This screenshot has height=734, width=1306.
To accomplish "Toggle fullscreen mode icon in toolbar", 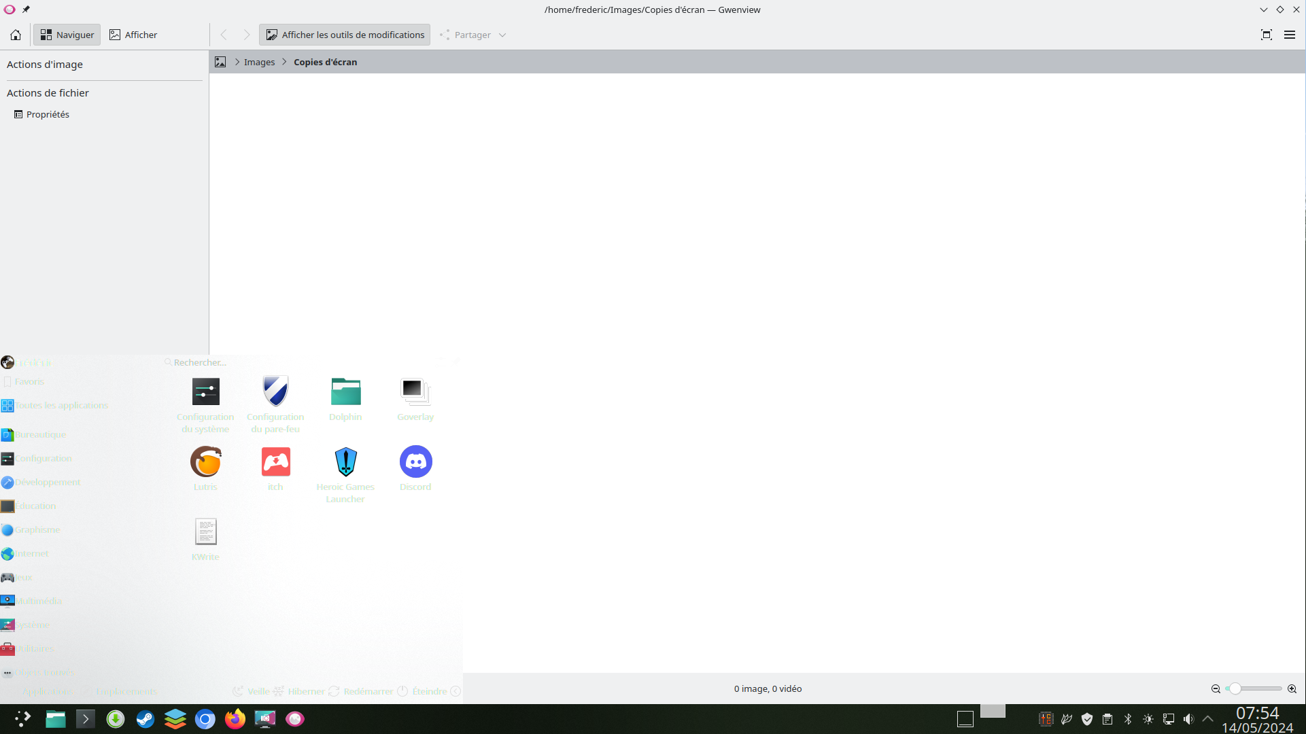I will coord(1266,35).
